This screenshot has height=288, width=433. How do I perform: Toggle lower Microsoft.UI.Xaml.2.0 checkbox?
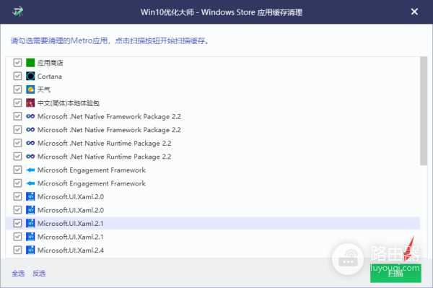click(17, 210)
